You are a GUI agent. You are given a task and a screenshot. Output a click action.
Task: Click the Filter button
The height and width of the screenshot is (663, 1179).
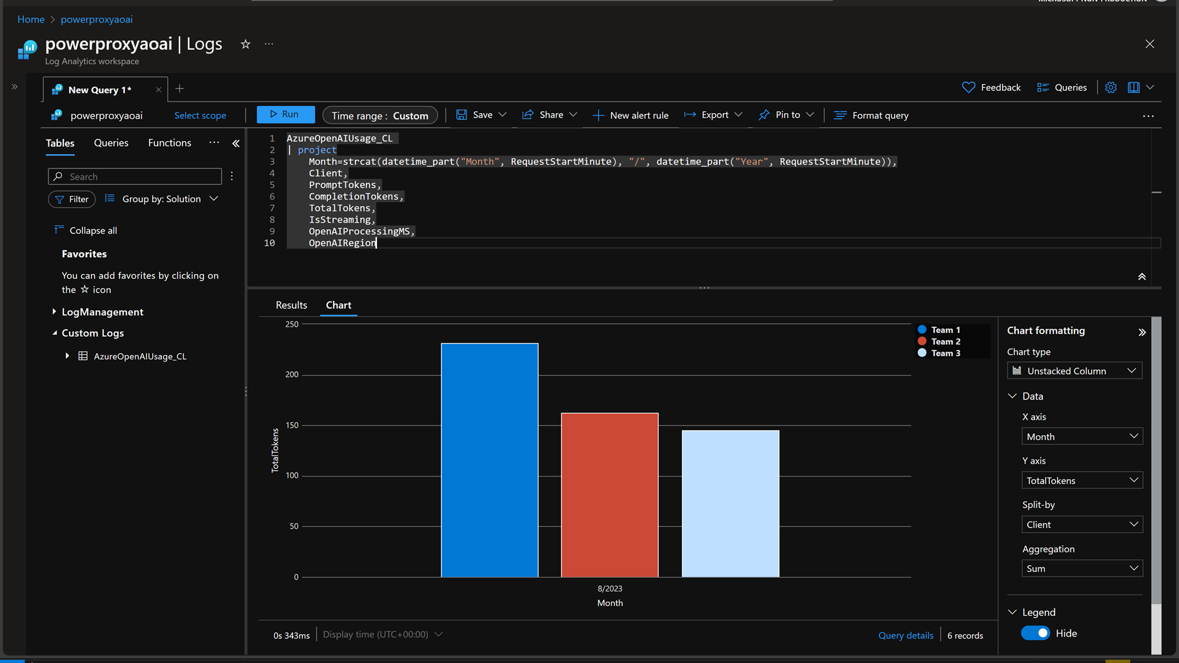tap(72, 199)
